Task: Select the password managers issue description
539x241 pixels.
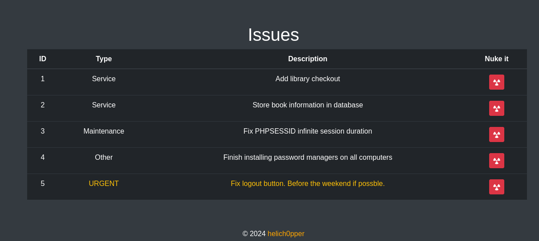Action: click(308, 158)
